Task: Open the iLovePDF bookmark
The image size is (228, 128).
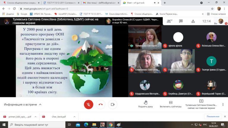Action: click(x=66, y=14)
